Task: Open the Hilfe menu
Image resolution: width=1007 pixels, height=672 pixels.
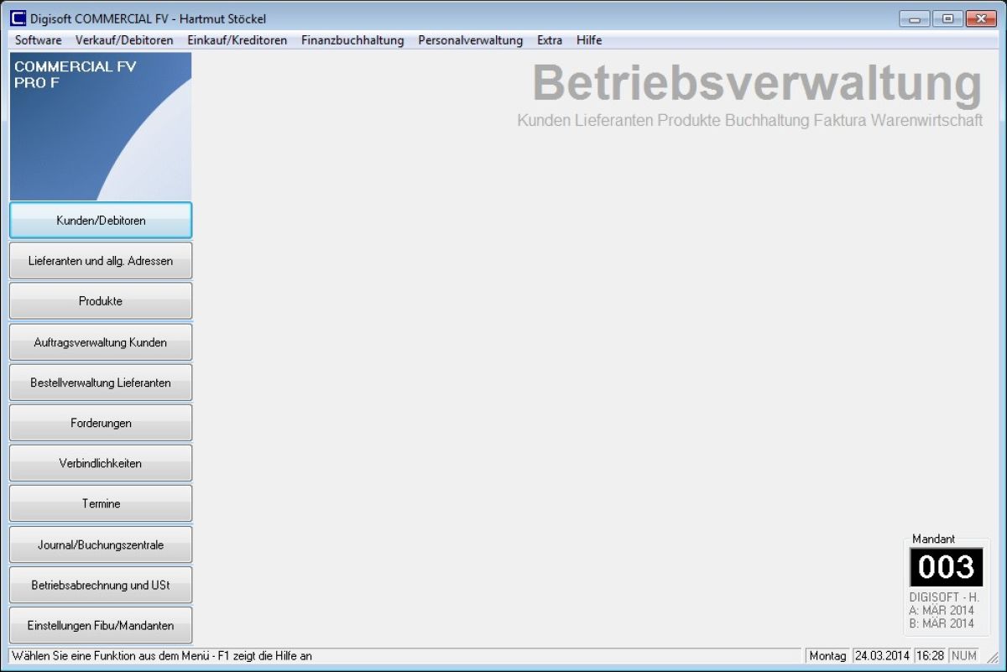Action: (589, 40)
